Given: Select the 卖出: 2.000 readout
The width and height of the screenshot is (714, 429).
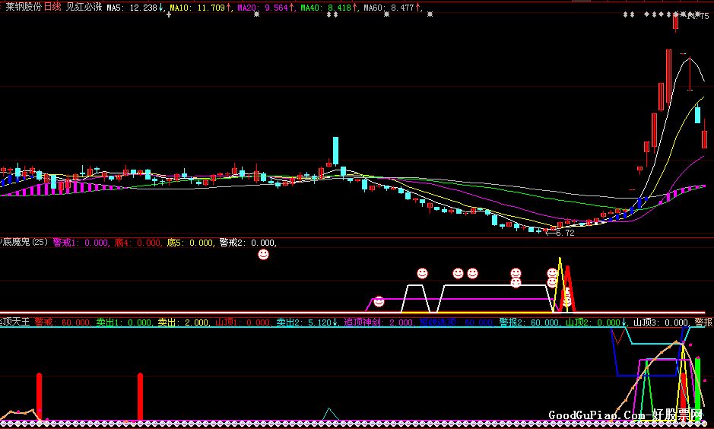Looking at the screenshot, I should [183, 323].
